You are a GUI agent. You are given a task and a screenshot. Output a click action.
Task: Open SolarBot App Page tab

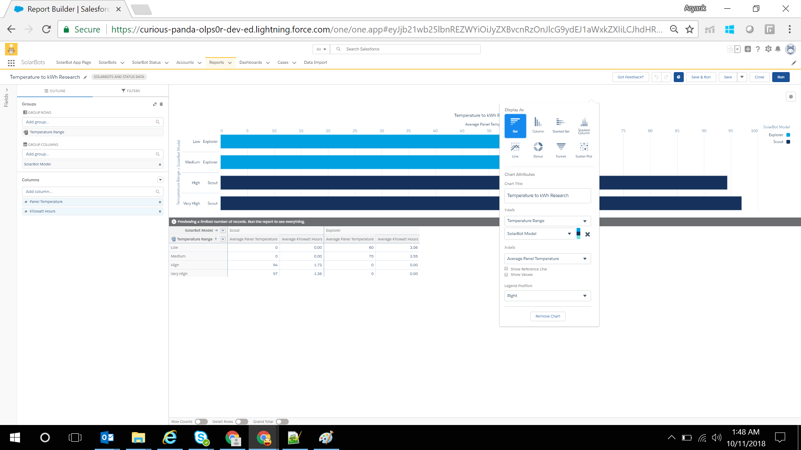pyautogui.click(x=73, y=62)
